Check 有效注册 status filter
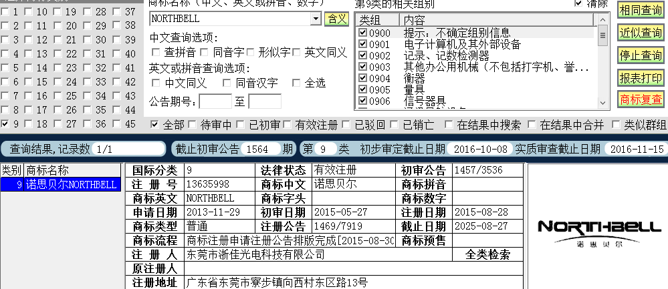 (287, 125)
